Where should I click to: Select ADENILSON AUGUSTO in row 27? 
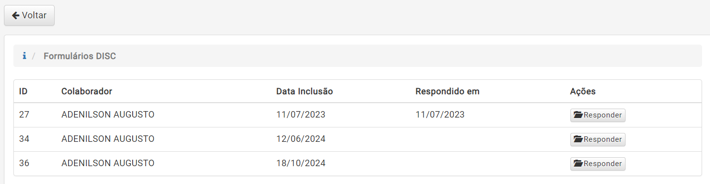[108, 115]
